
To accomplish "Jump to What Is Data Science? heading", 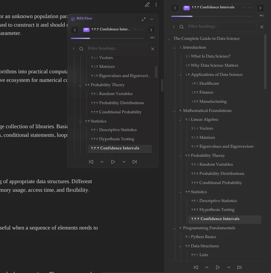I will pos(208,56).
